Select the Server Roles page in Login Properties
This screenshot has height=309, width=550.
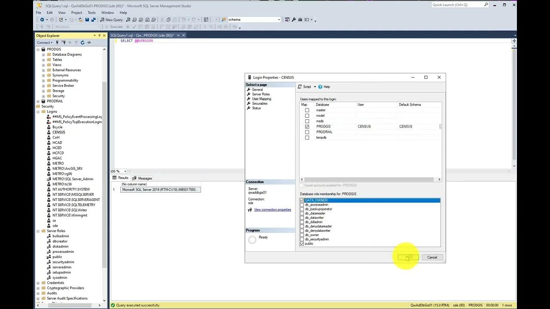pos(261,94)
